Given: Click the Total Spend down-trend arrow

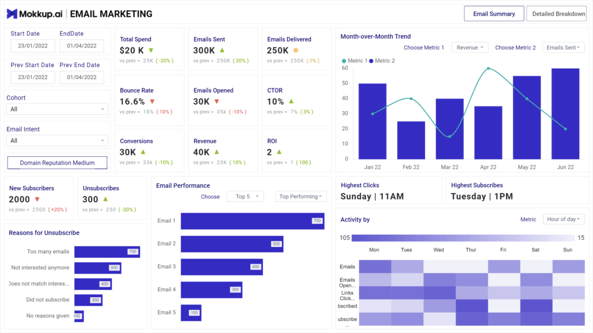Looking at the screenshot, I should point(151,50).
